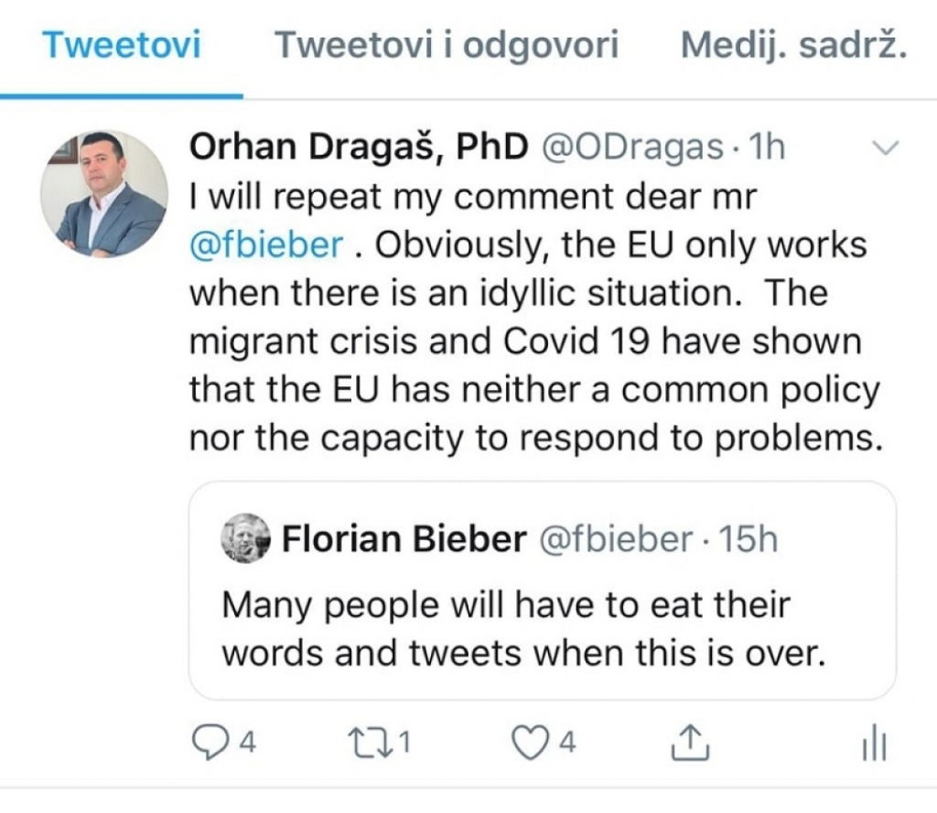The height and width of the screenshot is (813, 937).
Task: Tap the @fbieber handle in the quoted tweet header
Action: pos(617,539)
